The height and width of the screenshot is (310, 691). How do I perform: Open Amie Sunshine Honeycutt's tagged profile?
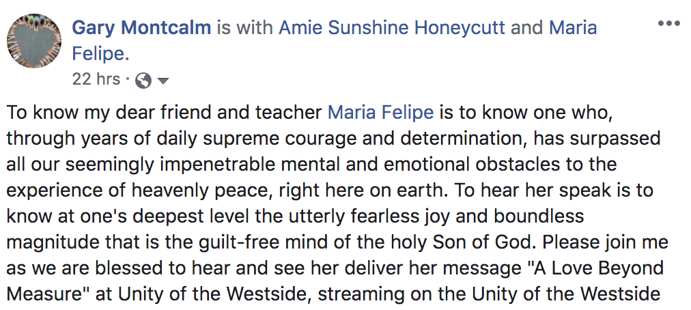392,28
